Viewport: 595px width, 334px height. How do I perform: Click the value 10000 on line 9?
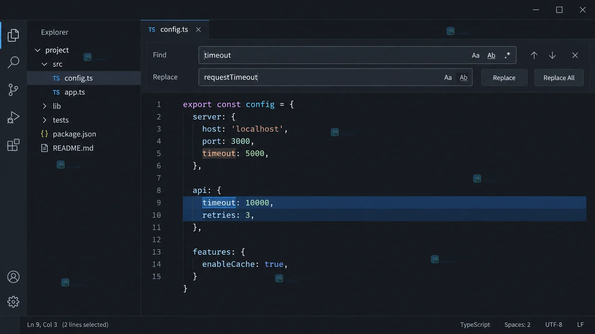pyautogui.click(x=257, y=203)
